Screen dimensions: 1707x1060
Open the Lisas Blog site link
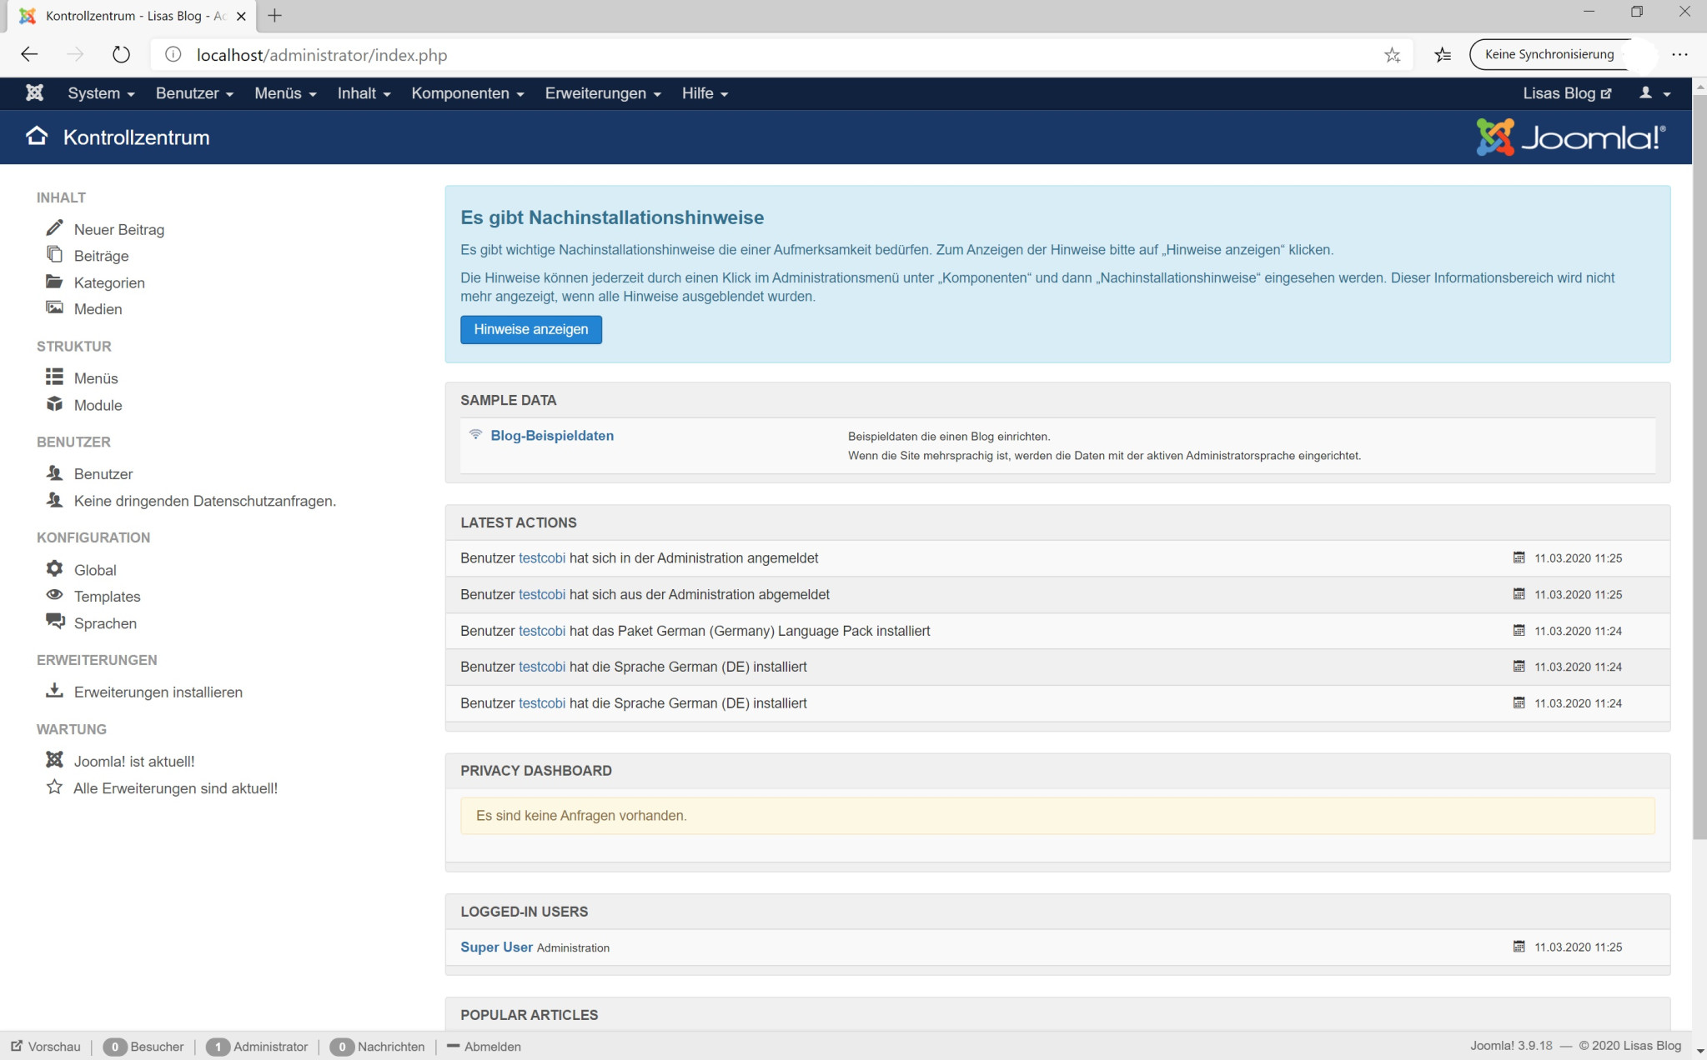pyautogui.click(x=1567, y=93)
